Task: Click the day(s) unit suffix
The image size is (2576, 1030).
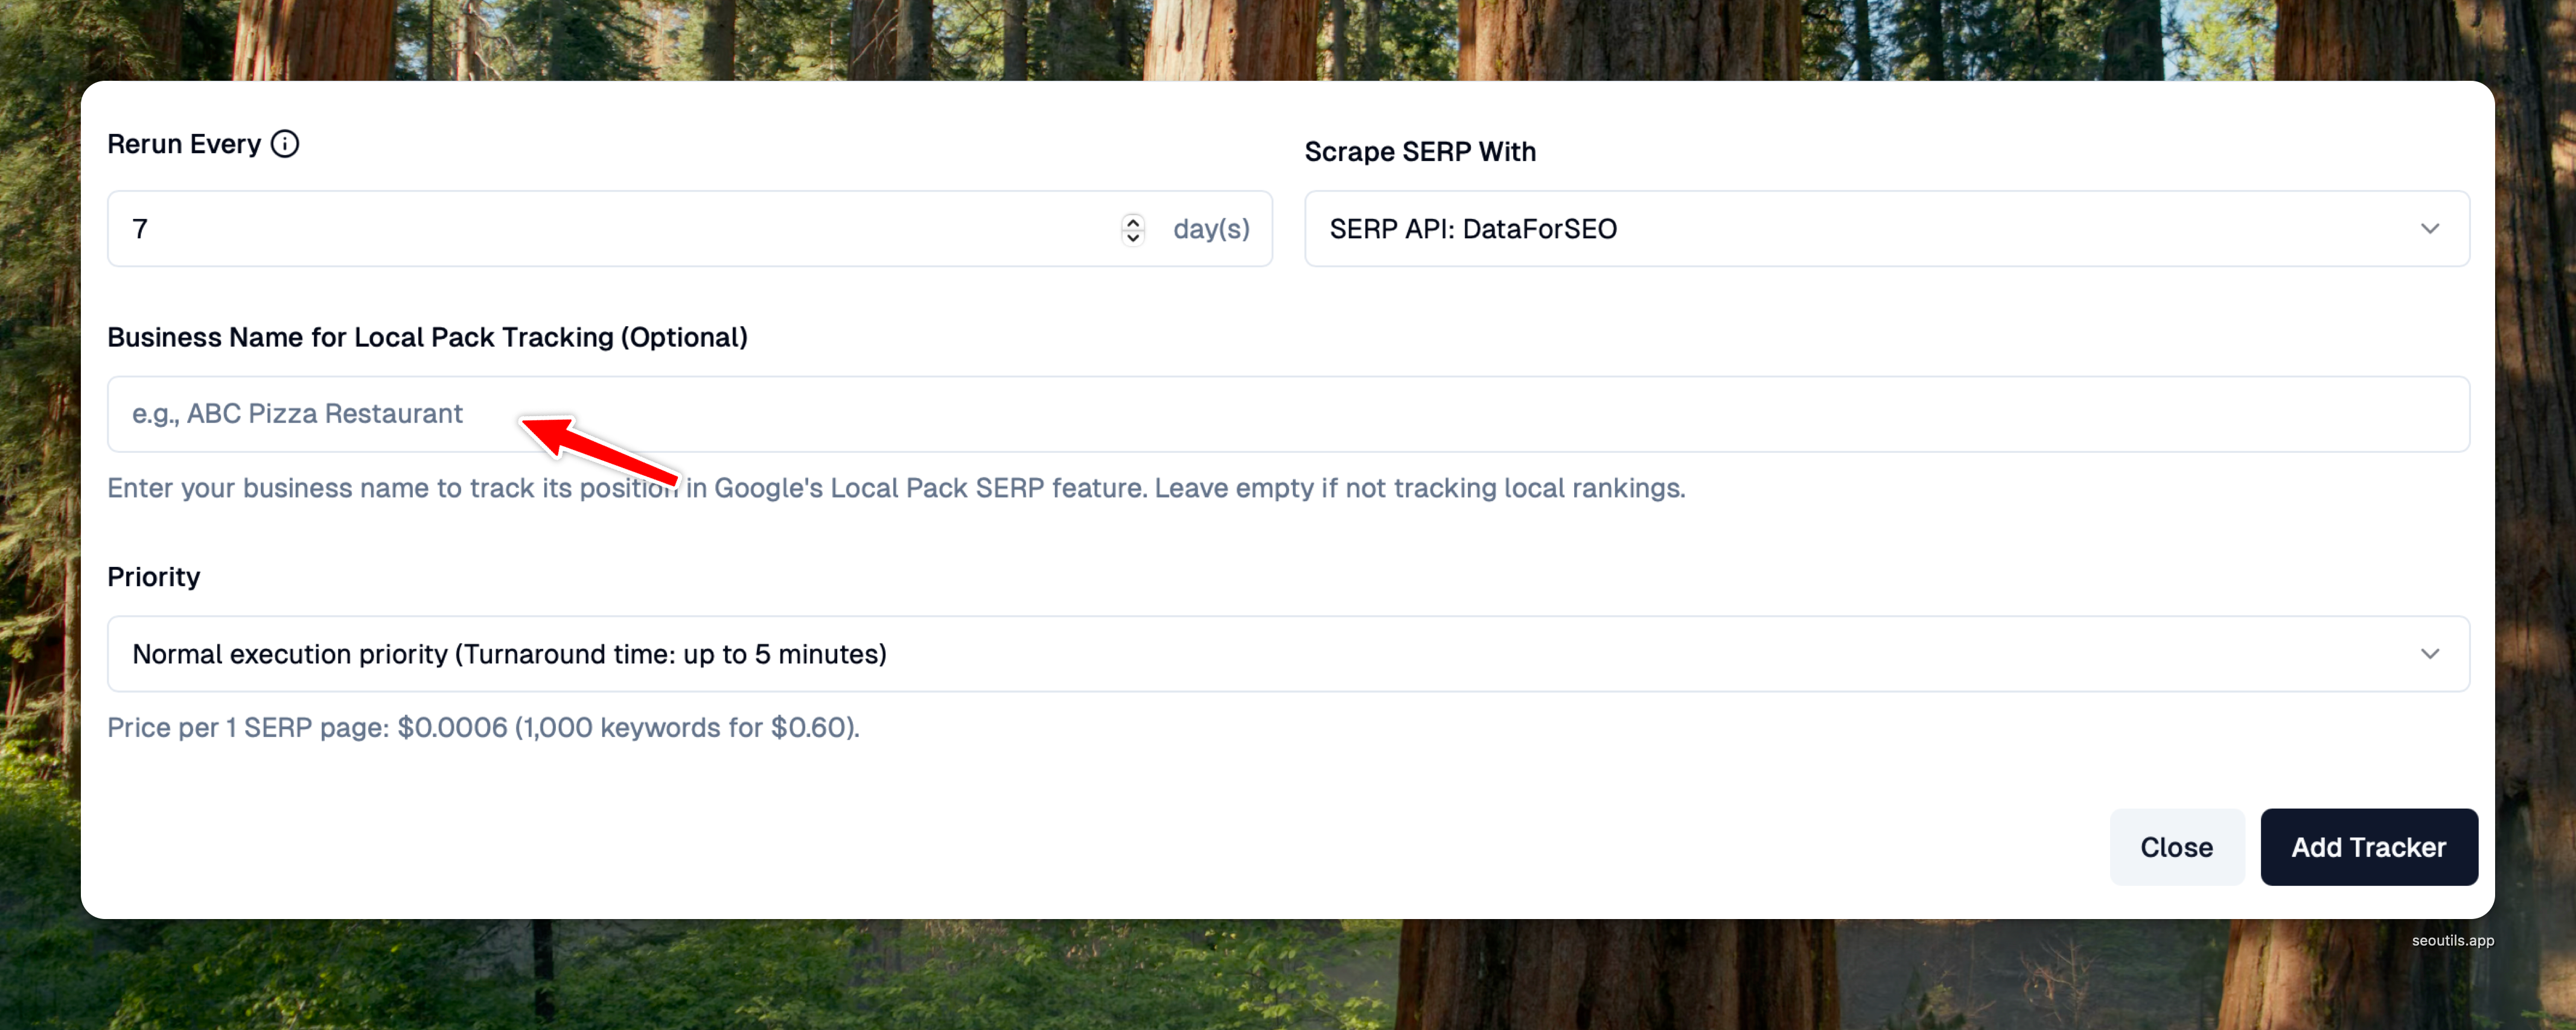Action: coord(1211,229)
